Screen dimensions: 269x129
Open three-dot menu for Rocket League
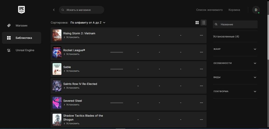point(201,52)
